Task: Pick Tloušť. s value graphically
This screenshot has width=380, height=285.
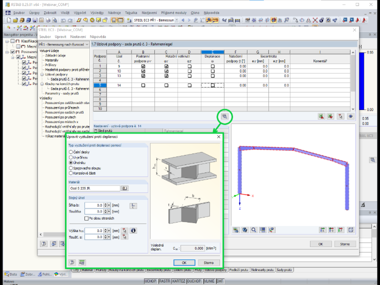Action: (124, 237)
